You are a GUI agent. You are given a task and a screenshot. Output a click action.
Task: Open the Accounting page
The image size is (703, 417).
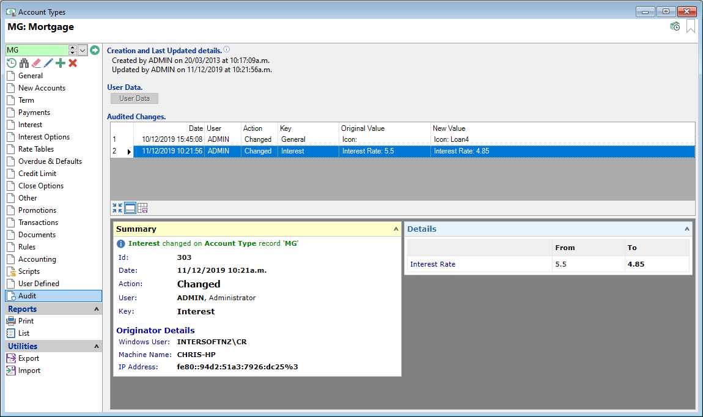click(x=37, y=259)
